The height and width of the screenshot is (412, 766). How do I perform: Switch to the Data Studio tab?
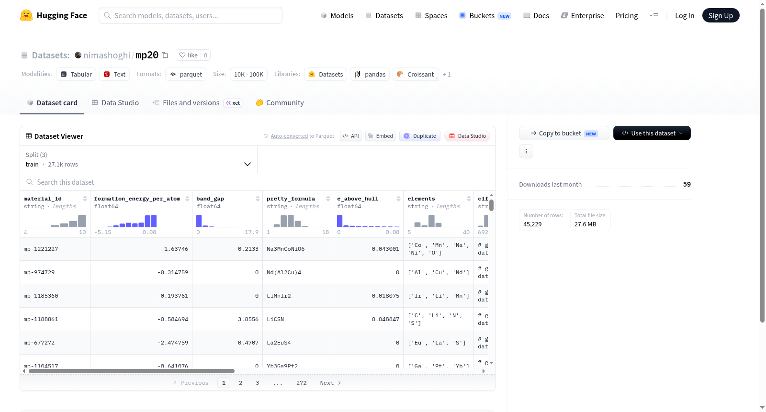coord(115,103)
